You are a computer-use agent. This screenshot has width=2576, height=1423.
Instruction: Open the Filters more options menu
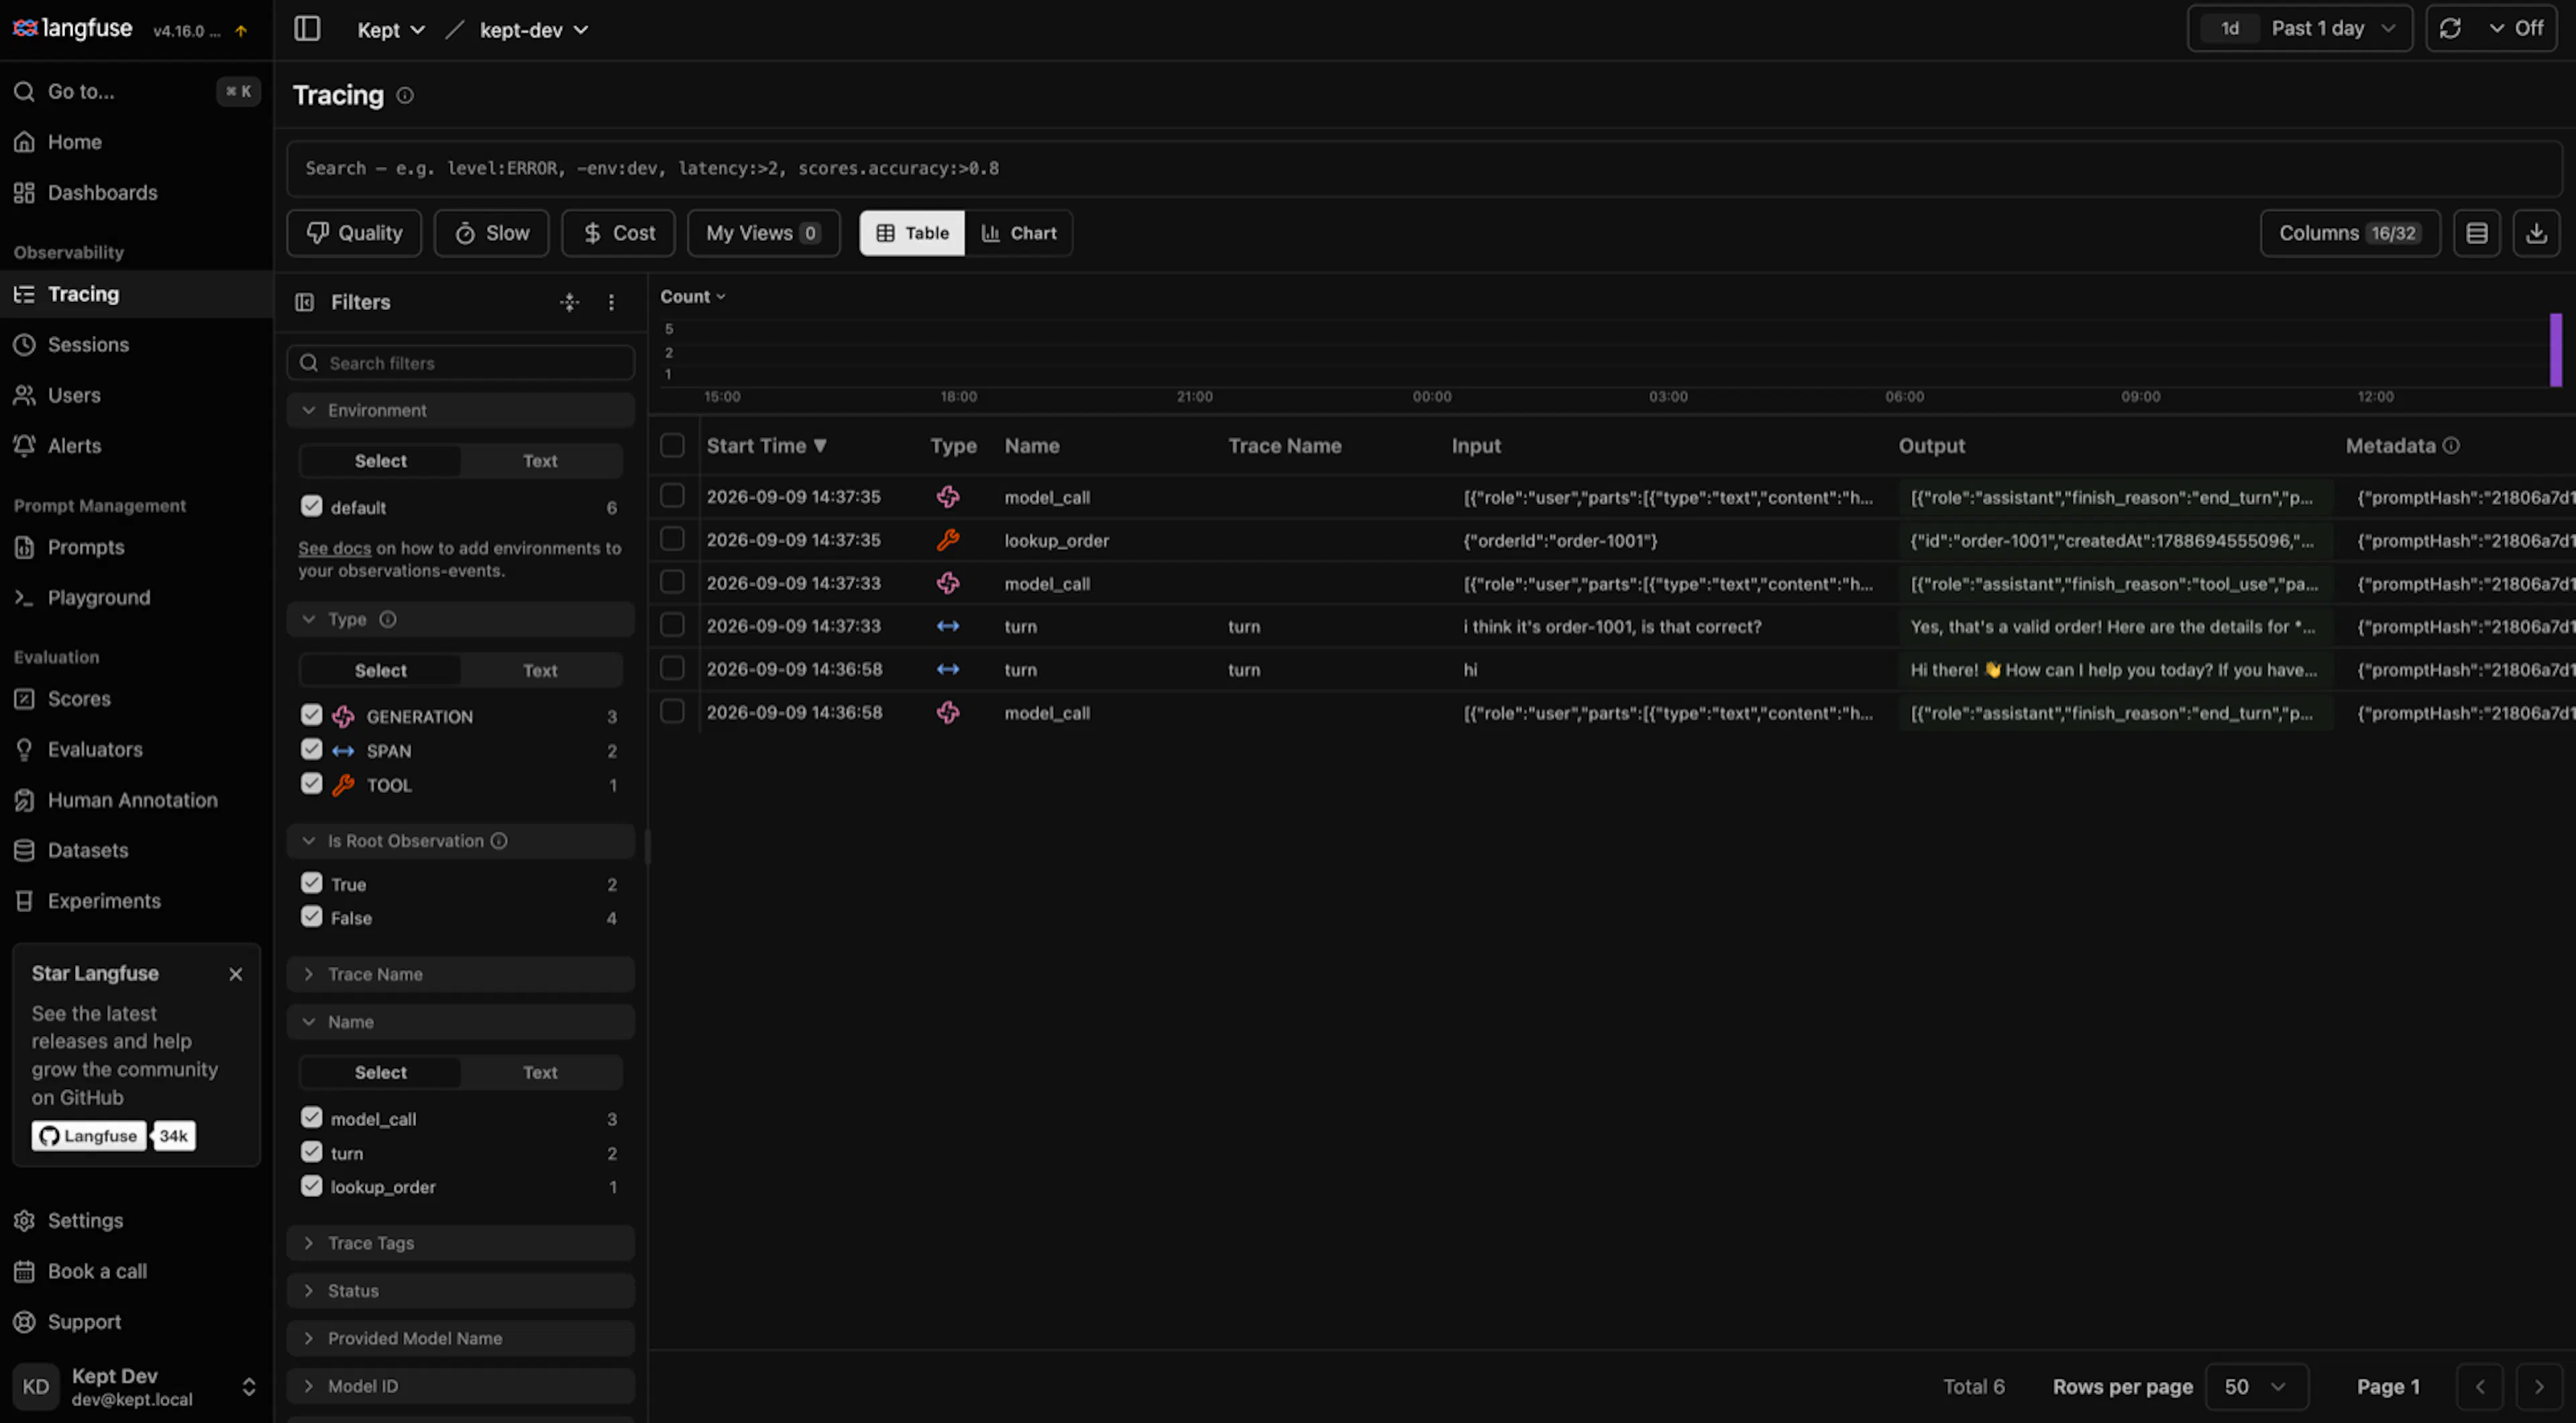(611, 302)
